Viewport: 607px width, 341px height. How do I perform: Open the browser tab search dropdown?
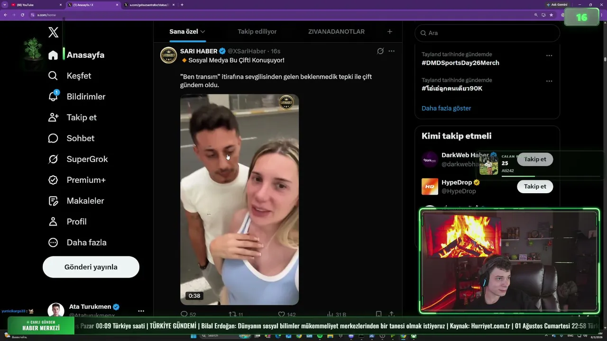coord(4,5)
